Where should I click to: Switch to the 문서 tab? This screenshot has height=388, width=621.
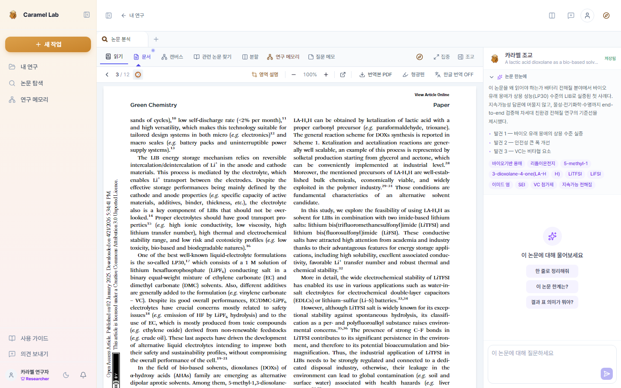(x=142, y=57)
